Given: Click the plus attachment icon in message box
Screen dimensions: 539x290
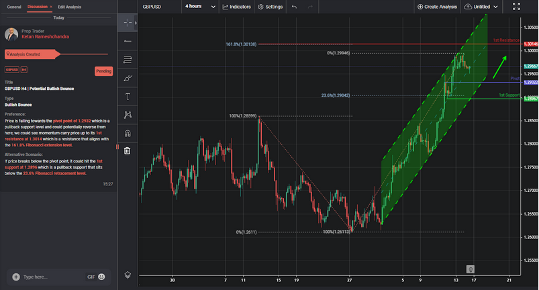Looking at the screenshot, I should click(x=16, y=277).
